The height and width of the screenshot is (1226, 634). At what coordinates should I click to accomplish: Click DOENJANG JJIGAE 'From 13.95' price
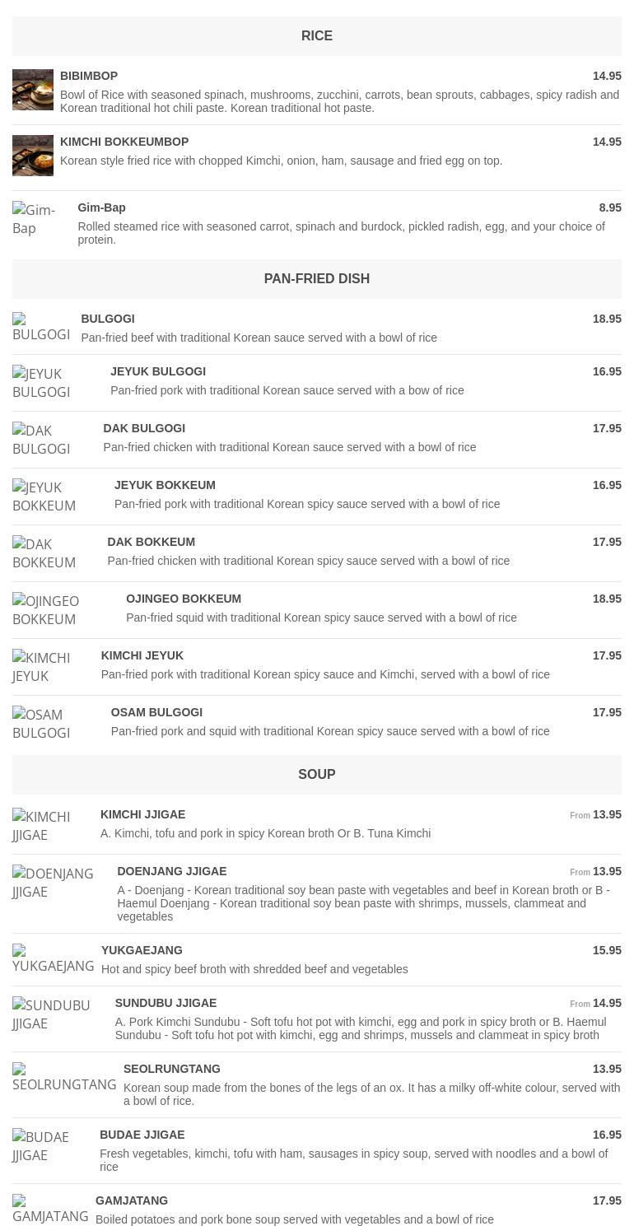pos(595,871)
